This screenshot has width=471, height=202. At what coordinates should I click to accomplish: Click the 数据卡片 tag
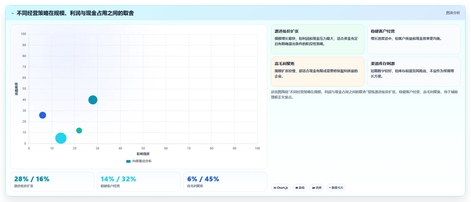[336, 188]
